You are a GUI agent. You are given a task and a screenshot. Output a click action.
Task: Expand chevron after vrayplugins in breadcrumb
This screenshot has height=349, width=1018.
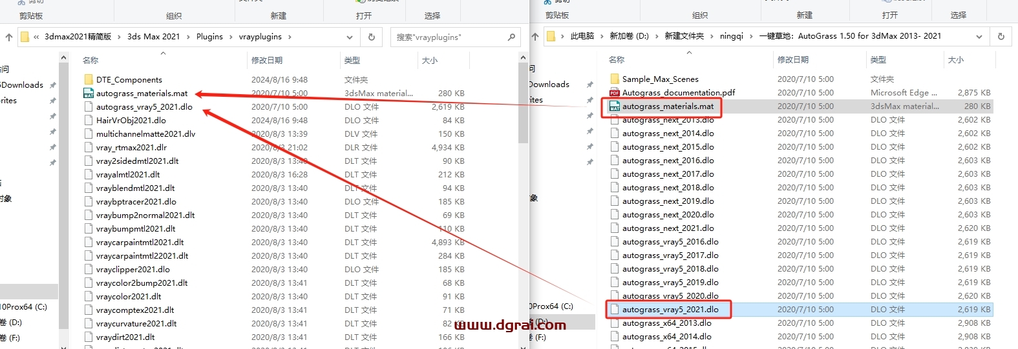click(290, 37)
